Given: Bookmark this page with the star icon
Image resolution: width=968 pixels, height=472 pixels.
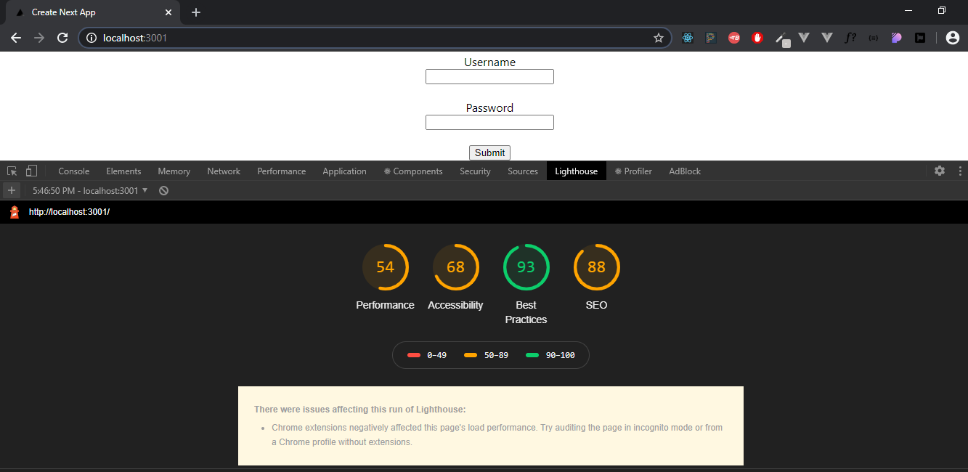Looking at the screenshot, I should [659, 38].
